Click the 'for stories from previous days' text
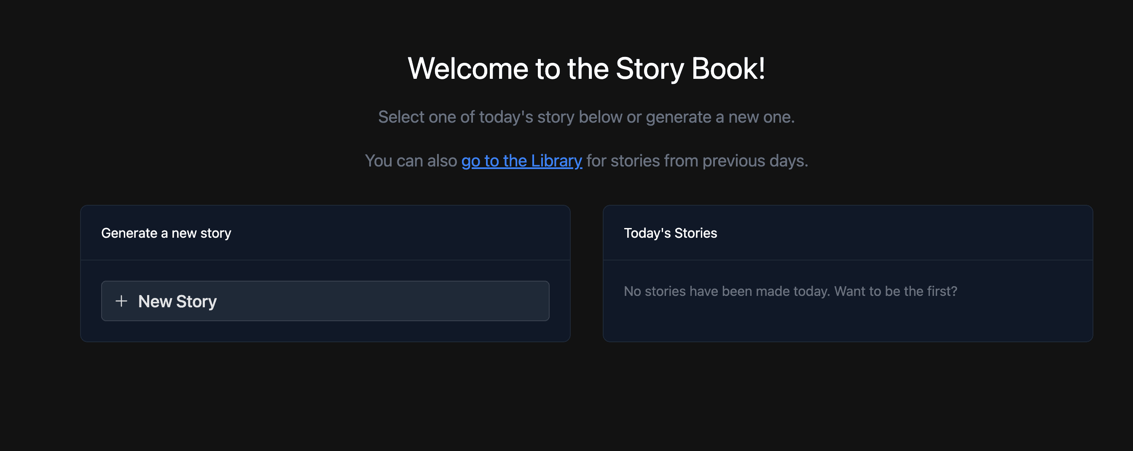The image size is (1133, 451). (x=697, y=161)
